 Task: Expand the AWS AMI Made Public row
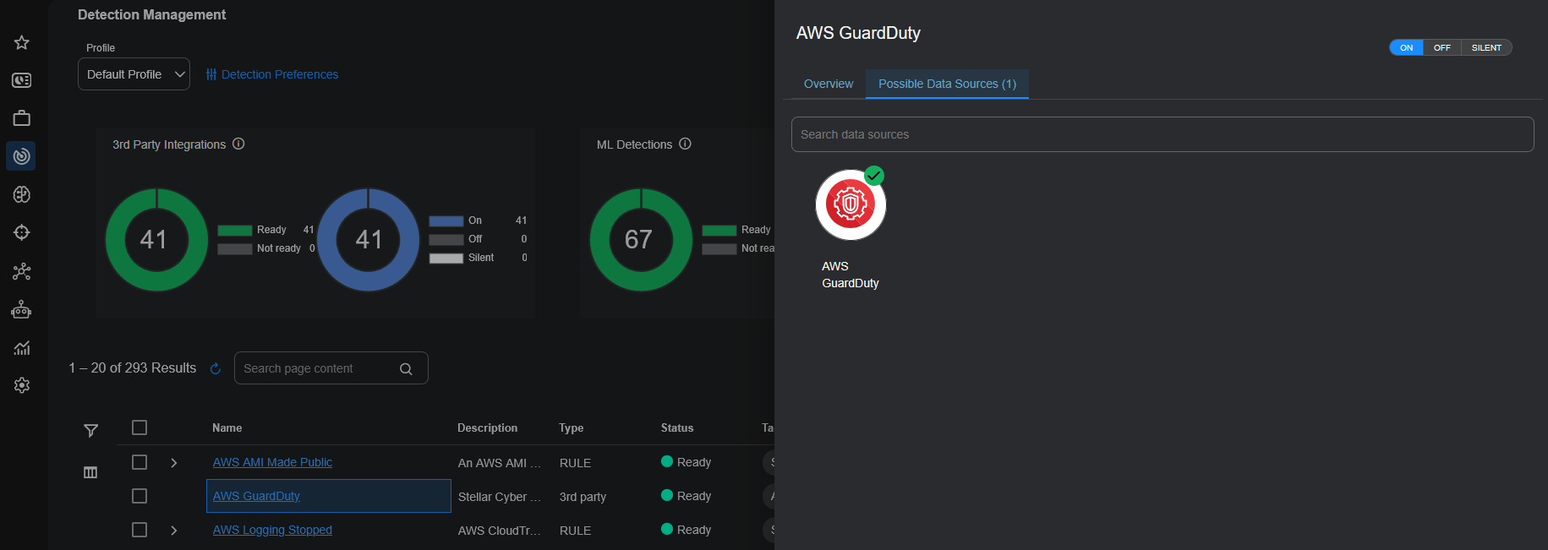pos(174,463)
